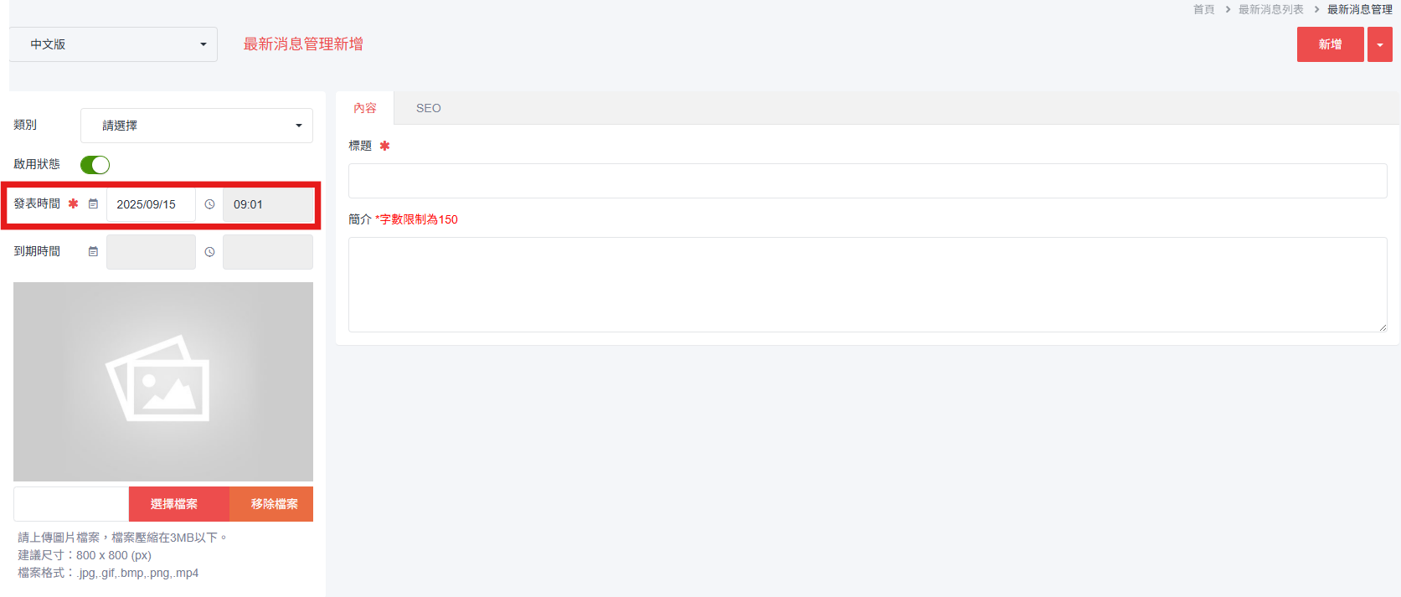Click the 字數限制為150 note
Image resolution: width=1401 pixels, height=597 pixels.
coord(416,219)
